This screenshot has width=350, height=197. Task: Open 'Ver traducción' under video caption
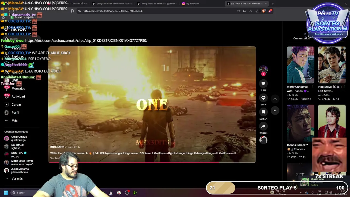(55, 158)
